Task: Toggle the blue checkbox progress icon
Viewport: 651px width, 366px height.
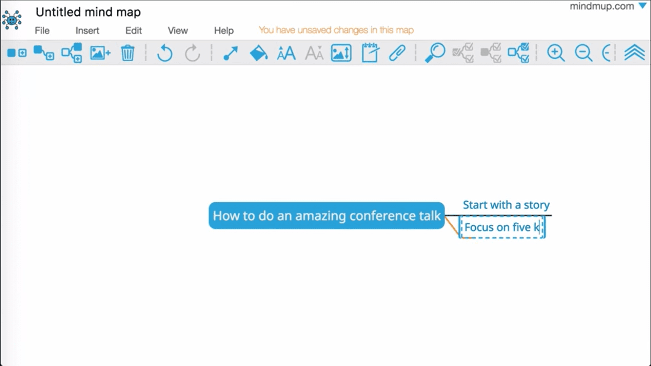Action: pyautogui.click(x=518, y=53)
